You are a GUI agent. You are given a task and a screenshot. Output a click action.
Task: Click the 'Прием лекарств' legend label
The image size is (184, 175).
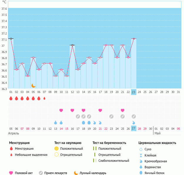pyautogui.click(x=56, y=173)
